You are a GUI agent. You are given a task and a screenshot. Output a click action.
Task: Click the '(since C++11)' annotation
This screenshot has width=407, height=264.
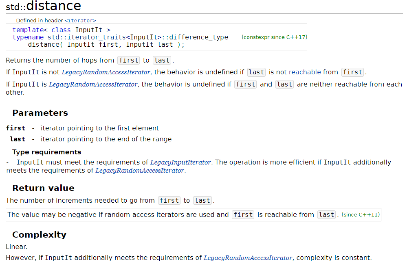pos(361,214)
